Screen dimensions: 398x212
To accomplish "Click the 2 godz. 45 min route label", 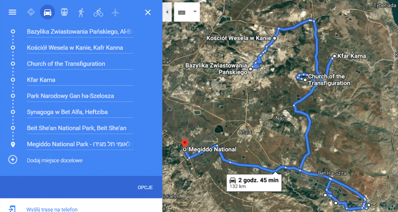I will 254,183.
